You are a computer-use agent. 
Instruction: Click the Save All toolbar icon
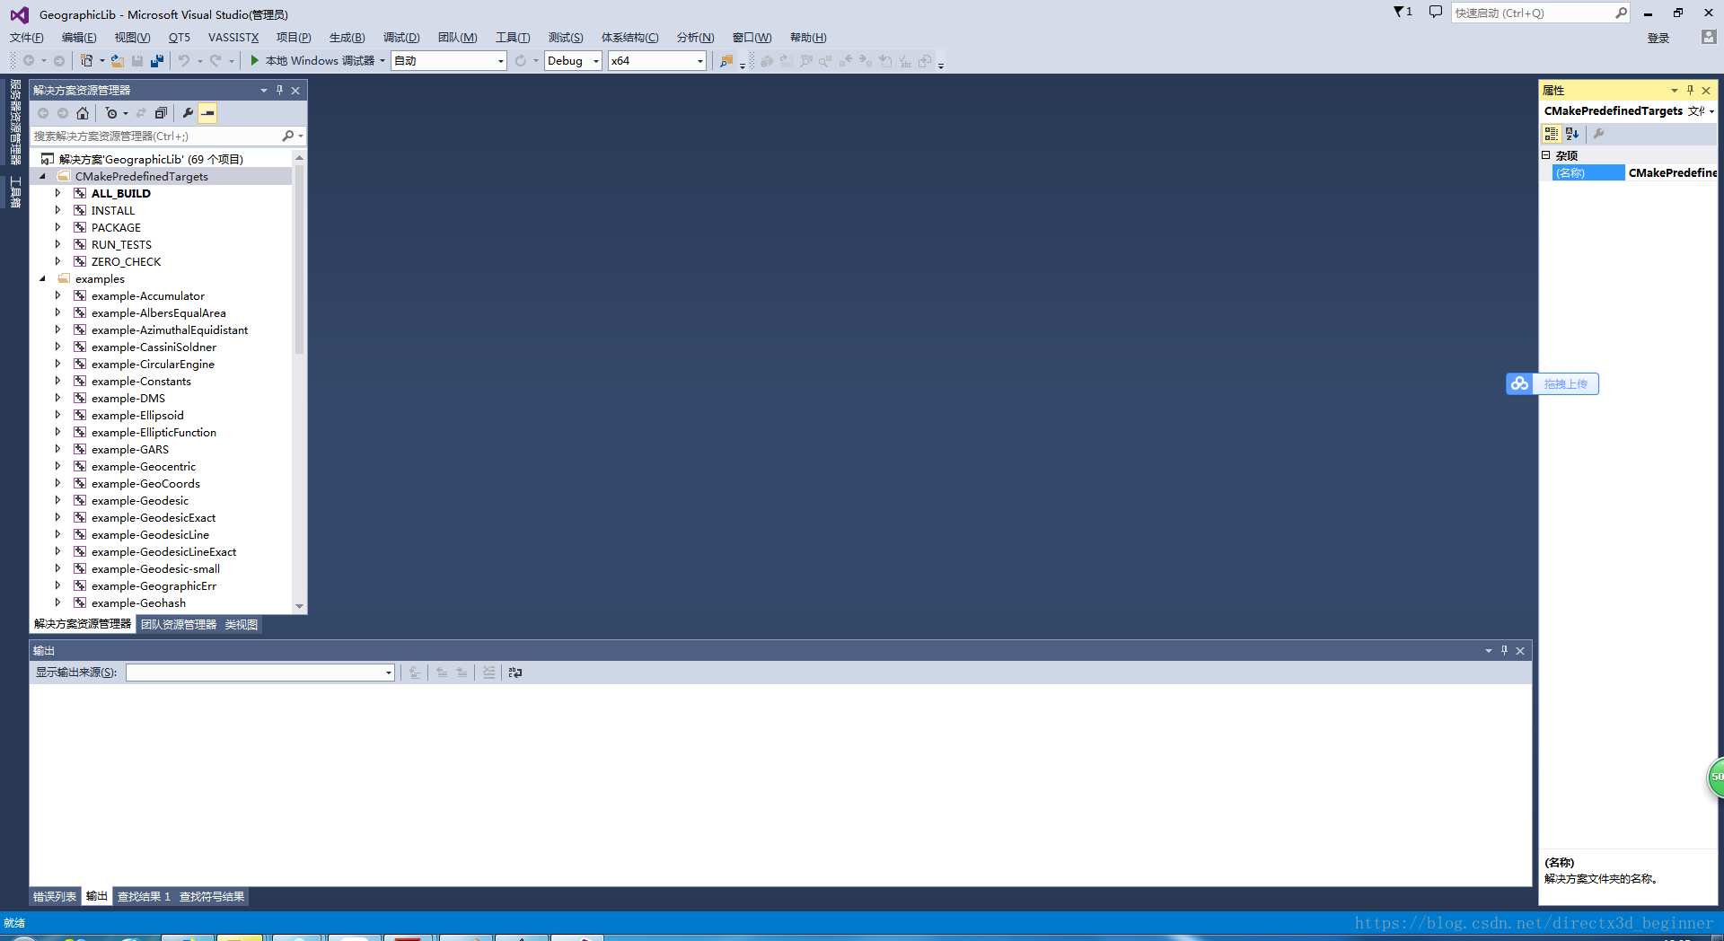(157, 61)
